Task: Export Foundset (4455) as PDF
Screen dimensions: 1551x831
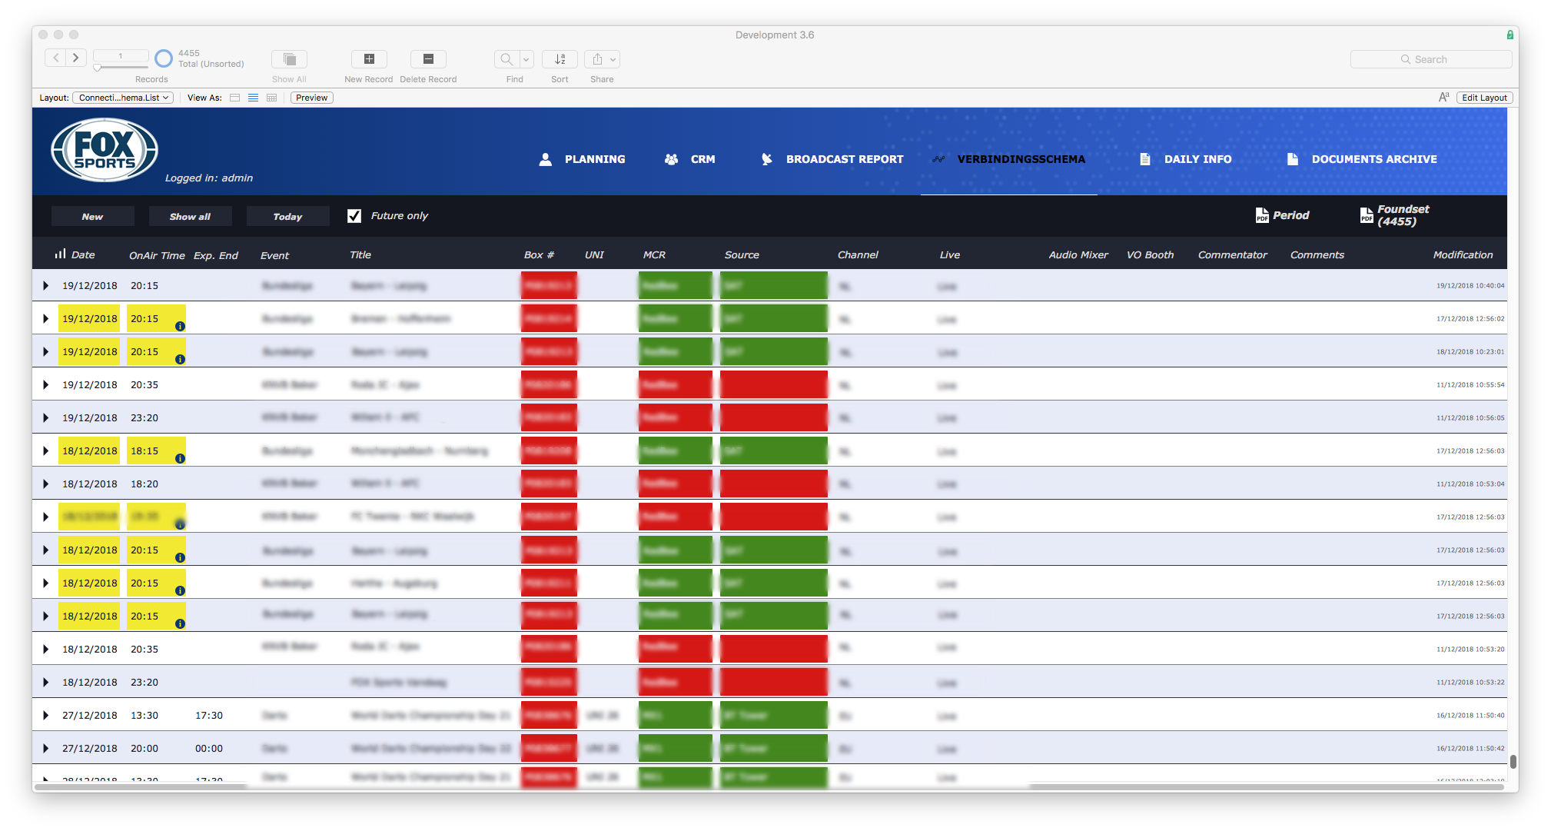Action: click(x=1395, y=215)
